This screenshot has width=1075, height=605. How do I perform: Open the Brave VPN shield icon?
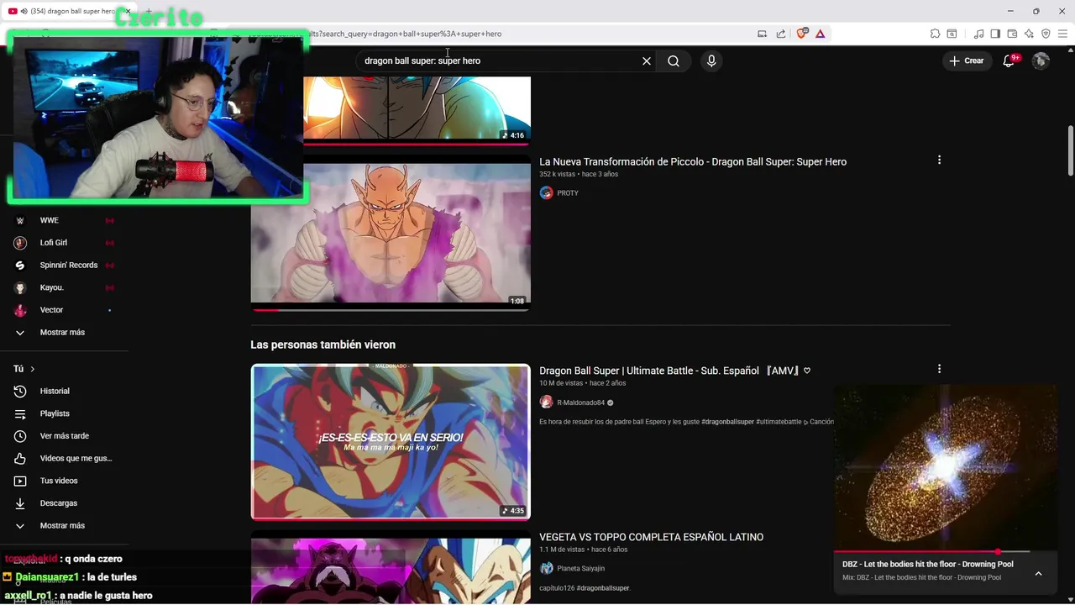[1046, 34]
